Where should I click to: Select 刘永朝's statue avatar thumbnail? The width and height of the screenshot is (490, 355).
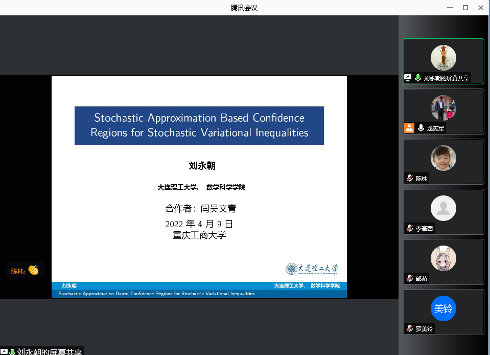point(443,57)
